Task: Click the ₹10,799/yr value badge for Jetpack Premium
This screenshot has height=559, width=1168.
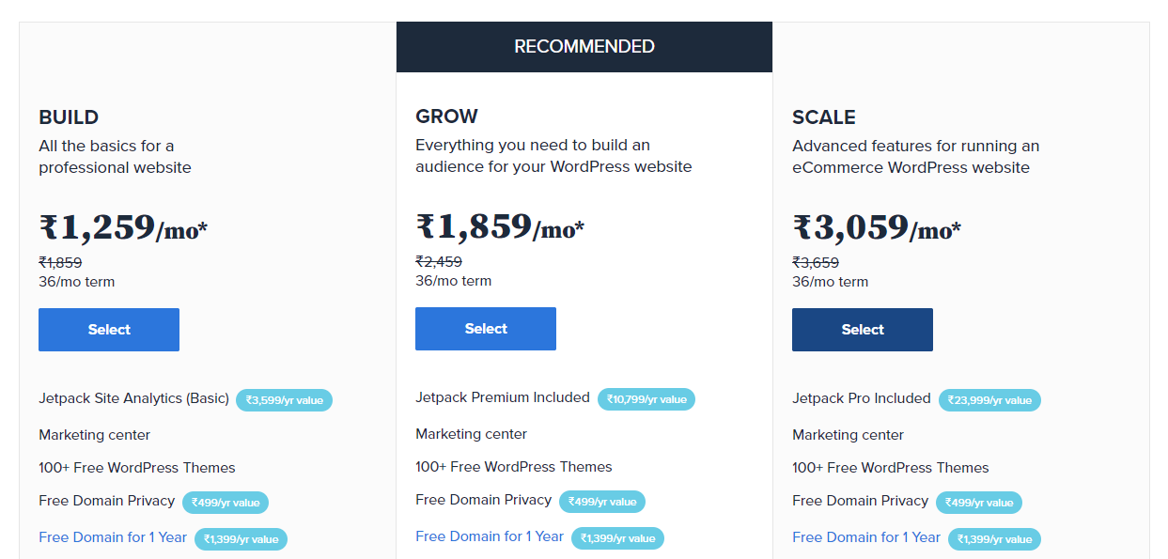Action: pyautogui.click(x=646, y=399)
